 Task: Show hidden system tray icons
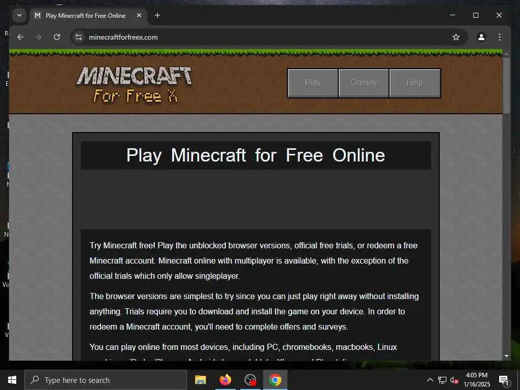point(430,380)
